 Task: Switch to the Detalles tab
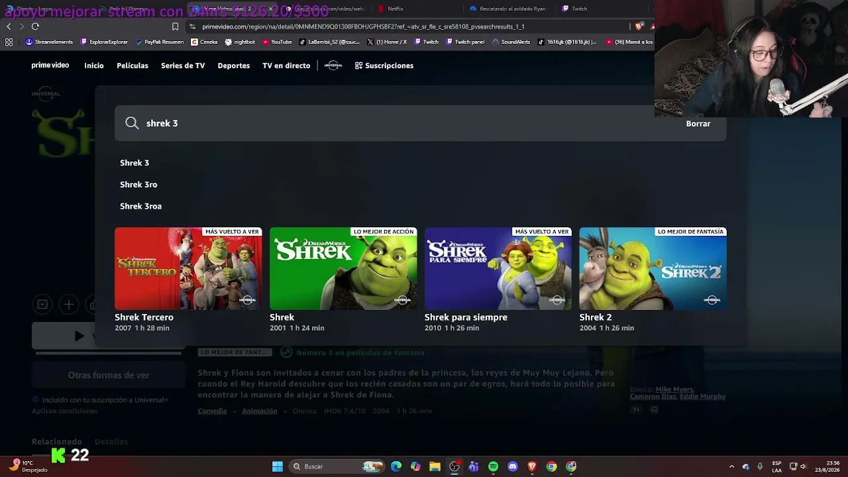pyautogui.click(x=111, y=442)
